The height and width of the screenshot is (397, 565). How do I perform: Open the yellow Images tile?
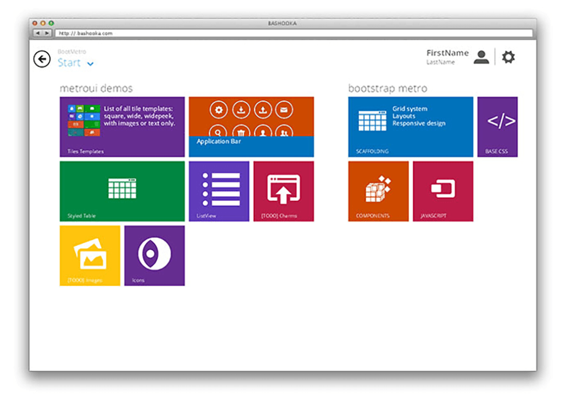pos(90,255)
